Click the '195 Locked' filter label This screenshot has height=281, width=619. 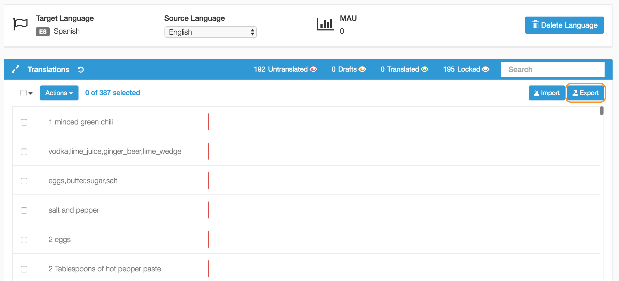point(461,69)
